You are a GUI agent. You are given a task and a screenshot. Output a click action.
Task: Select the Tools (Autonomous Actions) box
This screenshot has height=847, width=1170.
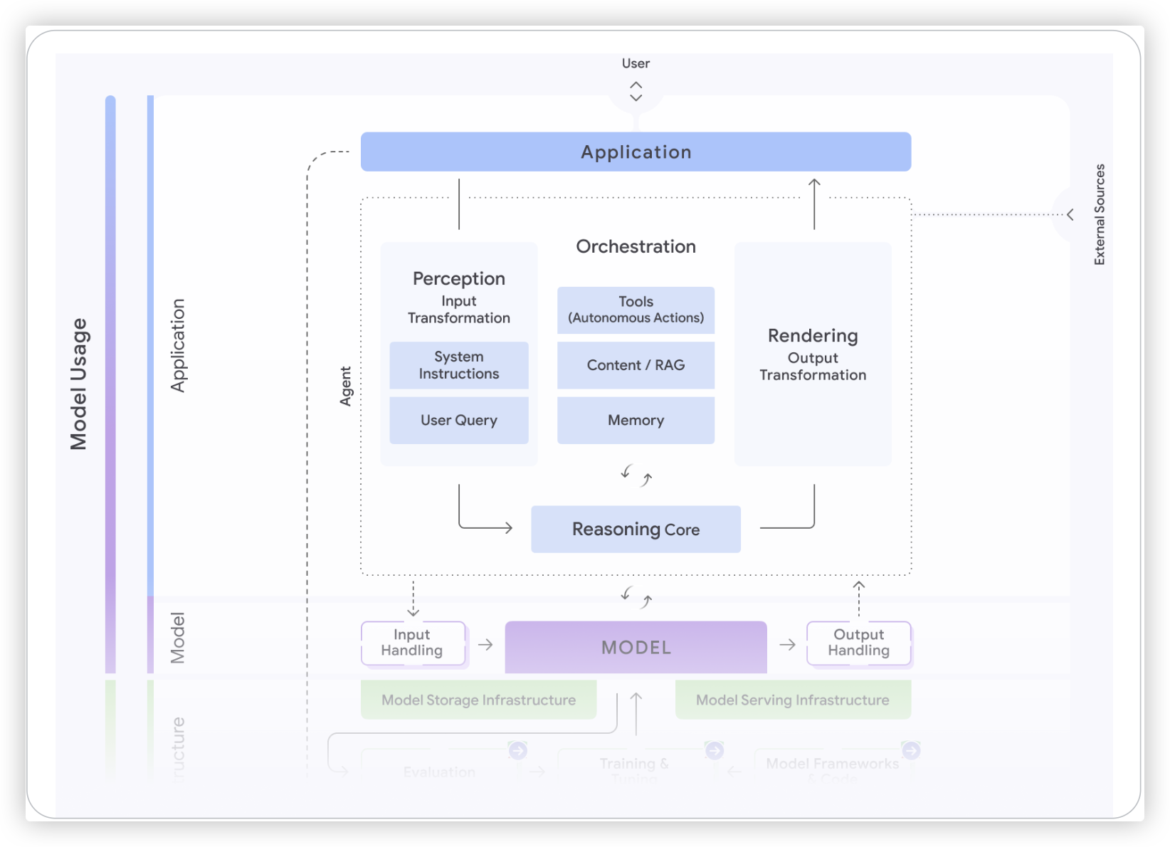(636, 310)
